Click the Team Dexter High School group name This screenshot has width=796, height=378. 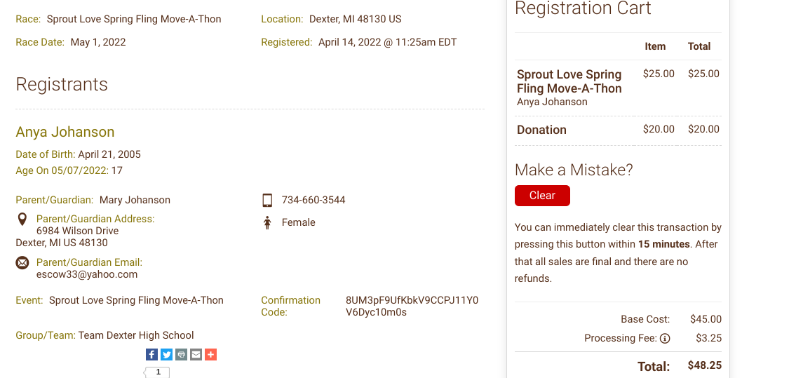(136, 335)
